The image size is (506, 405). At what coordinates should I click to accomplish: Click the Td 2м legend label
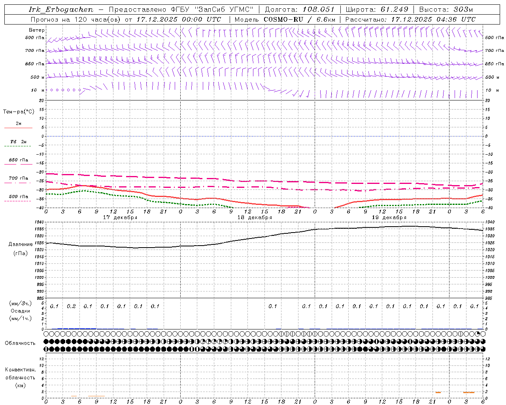point(19,142)
